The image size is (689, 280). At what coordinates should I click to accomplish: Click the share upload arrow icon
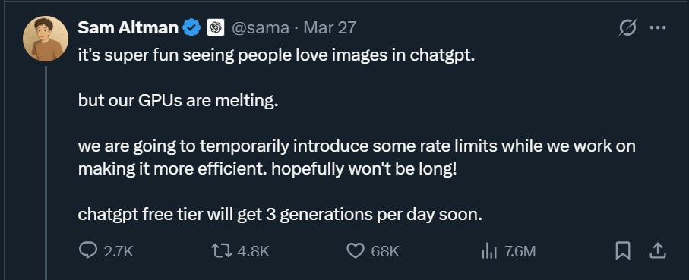pyautogui.click(x=658, y=251)
